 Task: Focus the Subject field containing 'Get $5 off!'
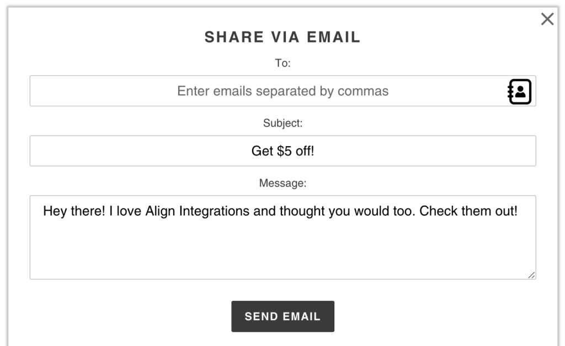283,151
